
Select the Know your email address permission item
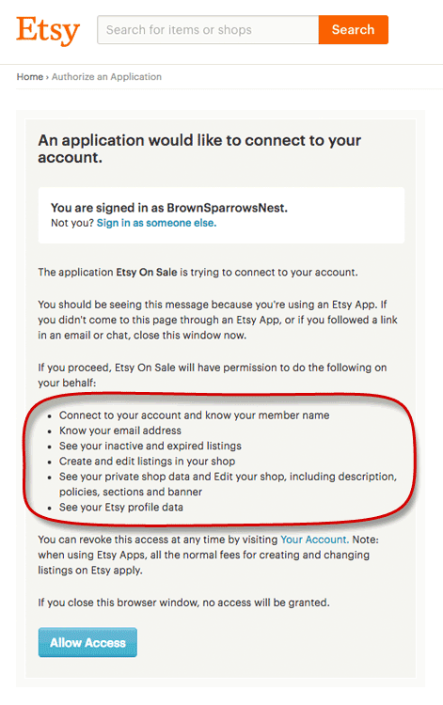pyautogui.click(x=120, y=431)
